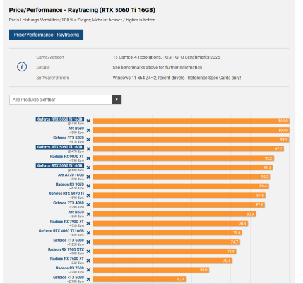Viewport: 303px width, 284px height.
Task: Click the Radeon RX 7600 XT label
Action: [x=67, y=259]
